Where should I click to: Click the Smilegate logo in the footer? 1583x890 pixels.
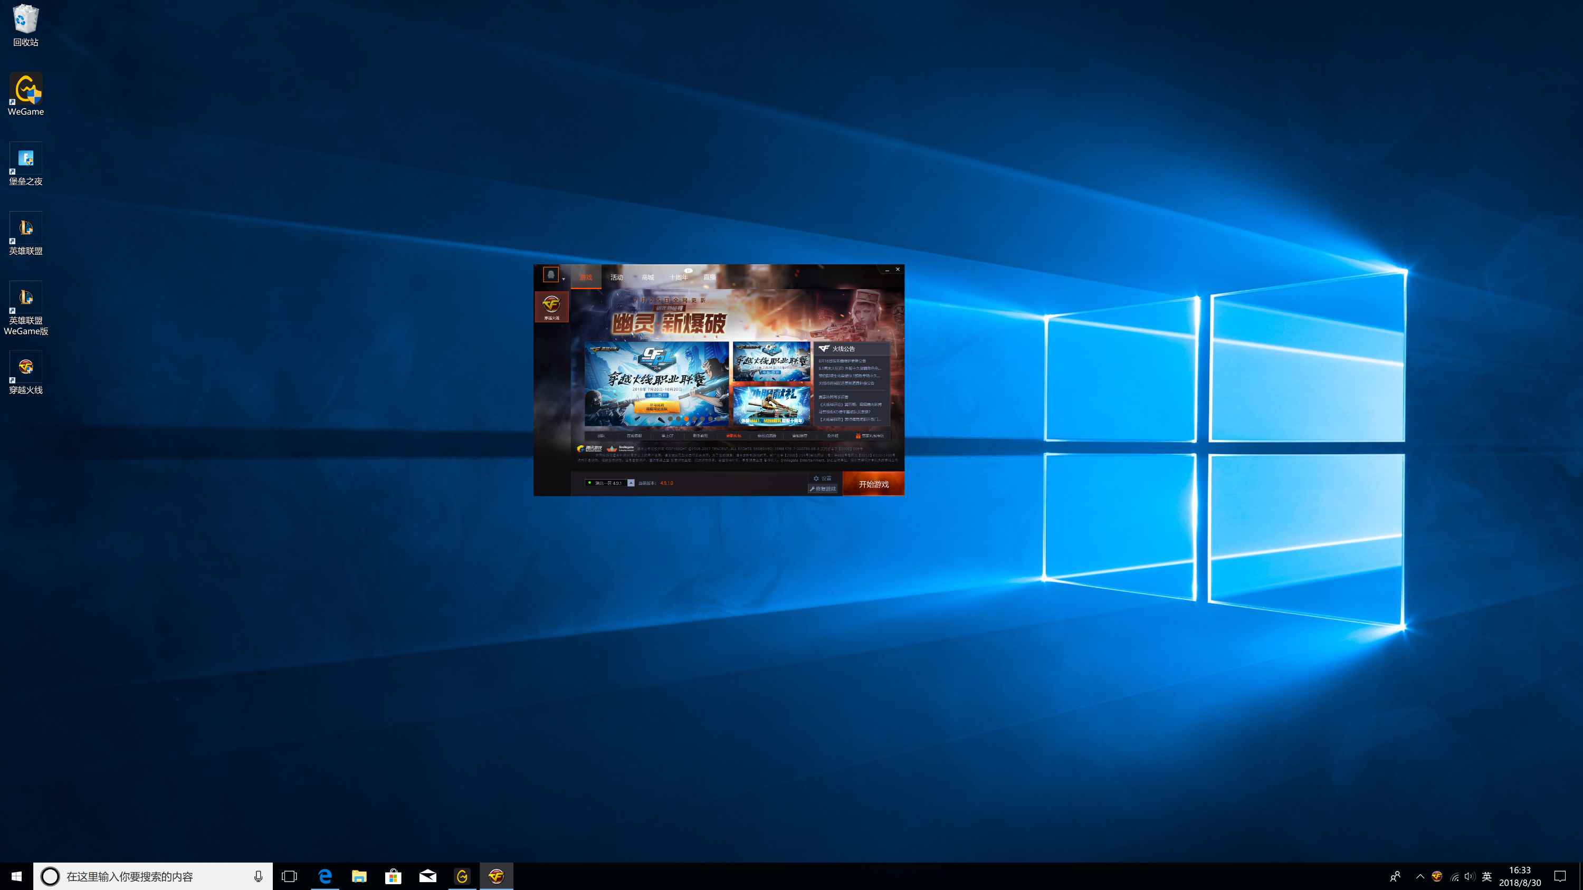point(621,449)
